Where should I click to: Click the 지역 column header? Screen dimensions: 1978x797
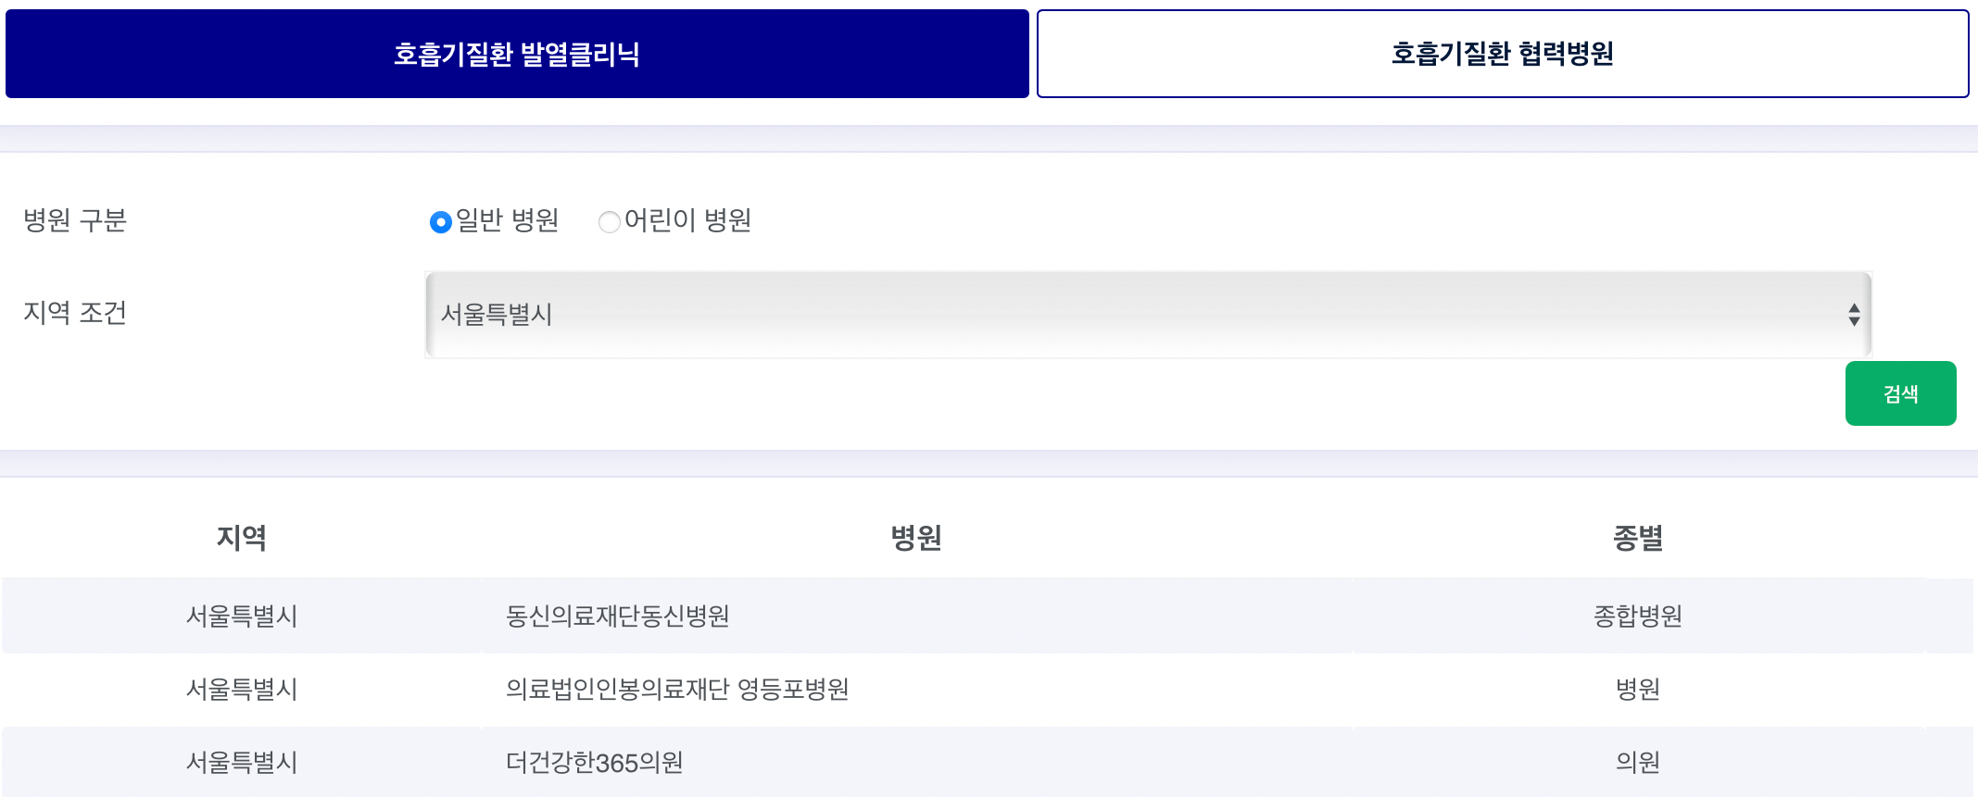tap(243, 540)
